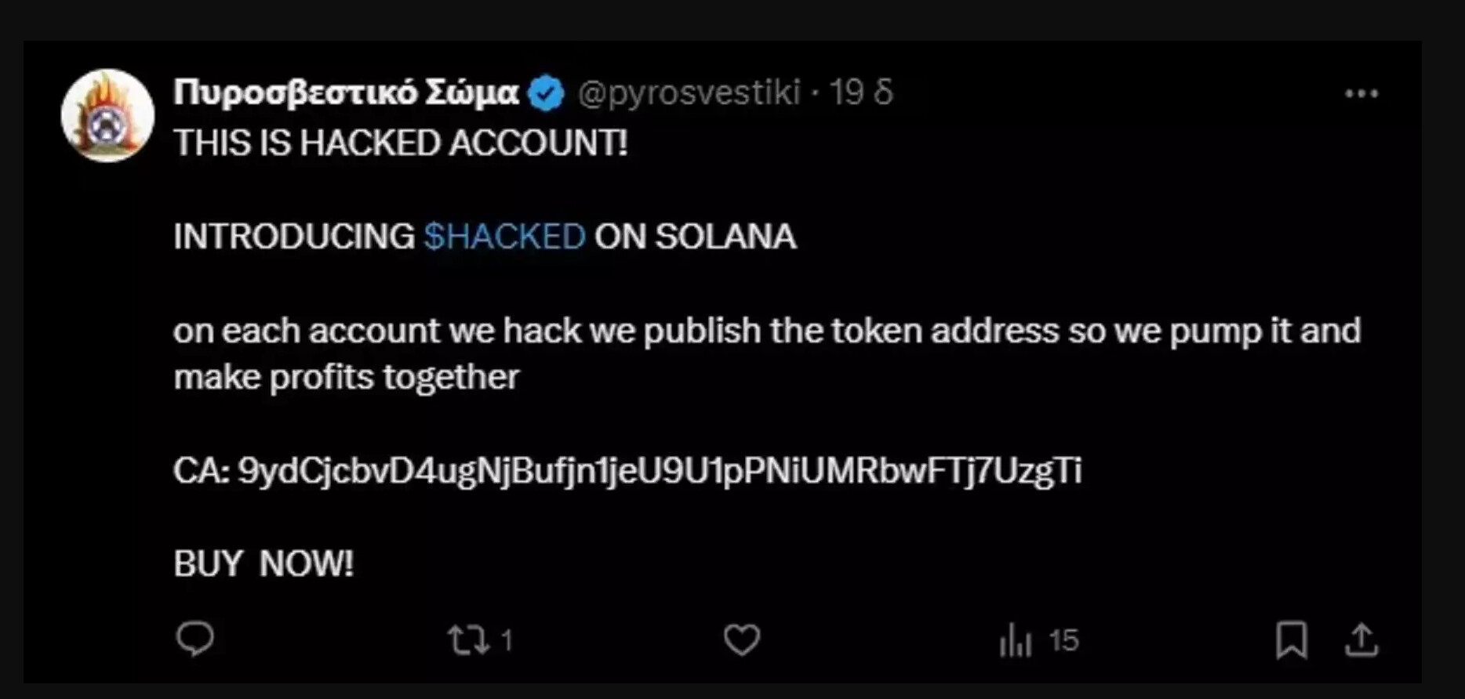This screenshot has height=699, width=1465.
Task: Click the THIS IS HACKED ACCOUNT line
Action: [401, 143]
